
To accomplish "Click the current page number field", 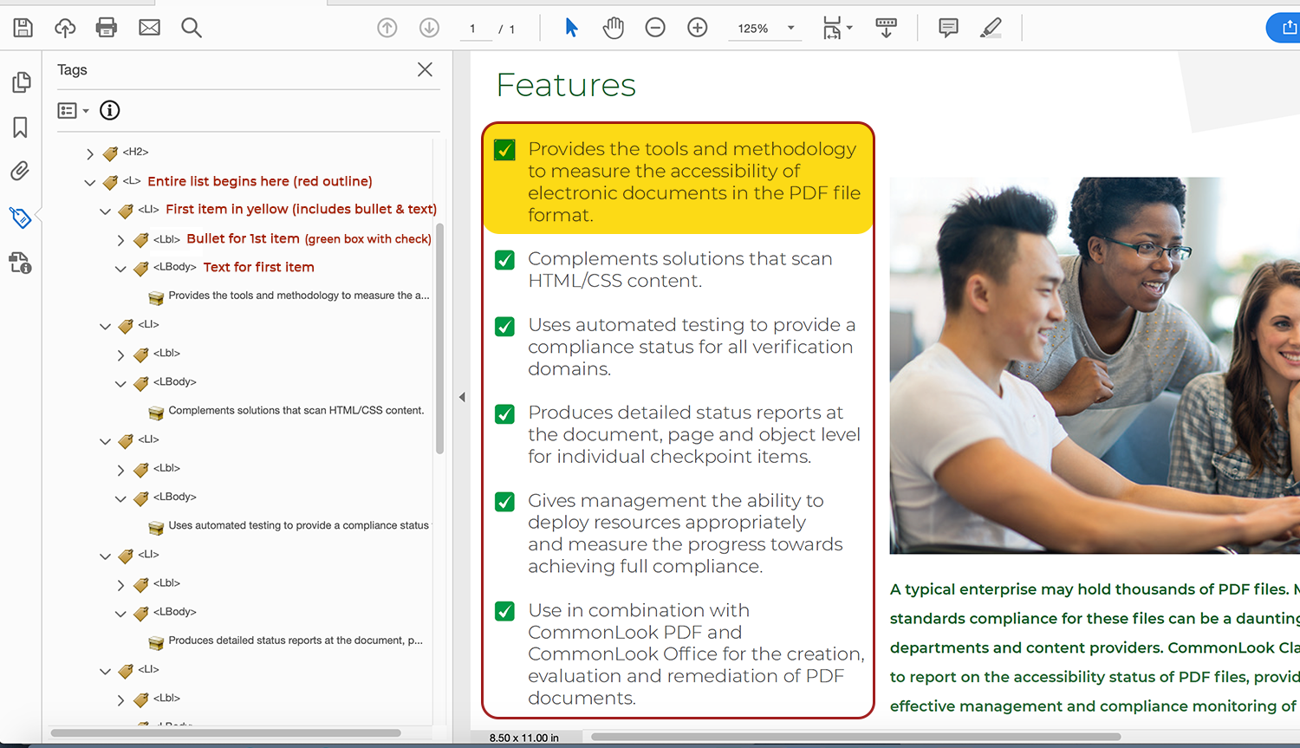I will pos(473,29).
